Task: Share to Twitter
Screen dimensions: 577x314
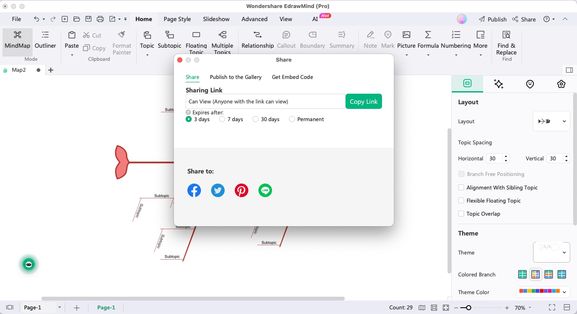Action: tap(218, 190)
